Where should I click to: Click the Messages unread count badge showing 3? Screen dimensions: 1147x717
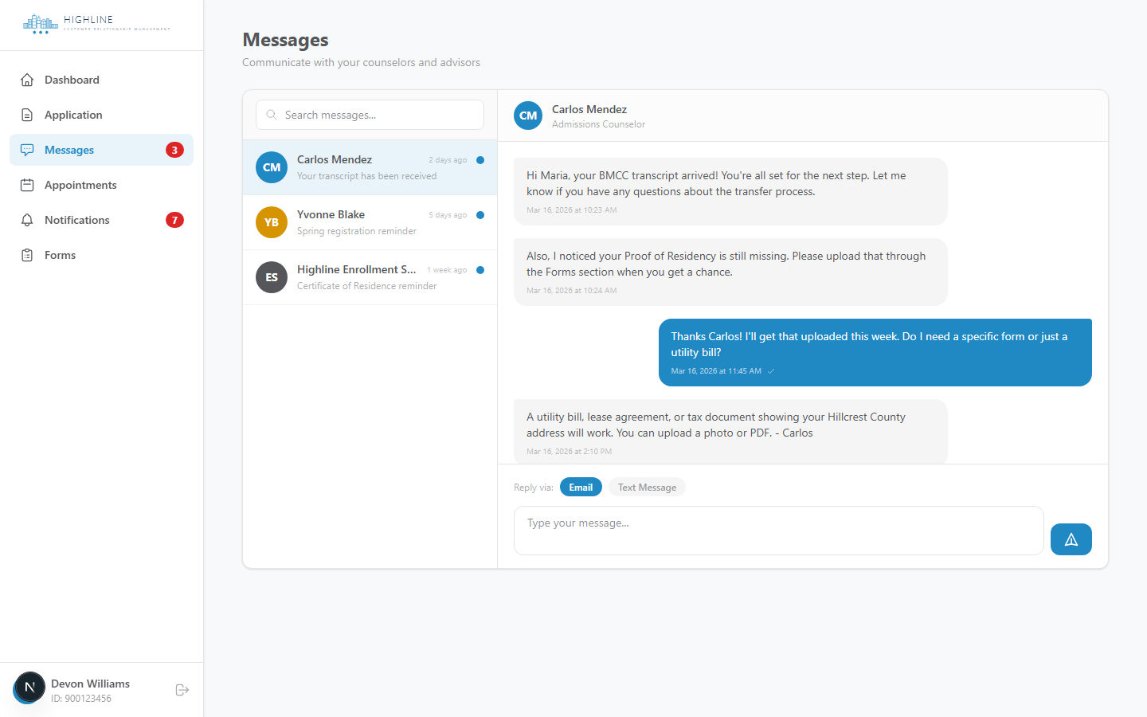point(174,150)
